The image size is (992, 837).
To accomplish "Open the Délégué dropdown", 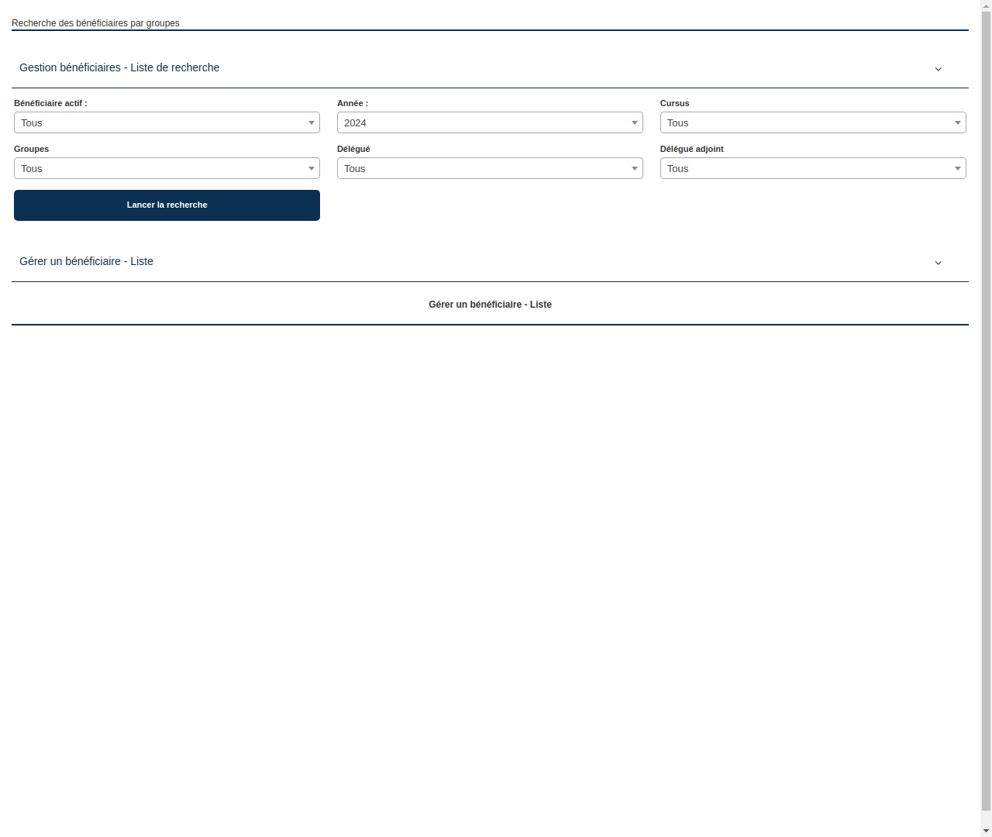I will coord(490,168).
